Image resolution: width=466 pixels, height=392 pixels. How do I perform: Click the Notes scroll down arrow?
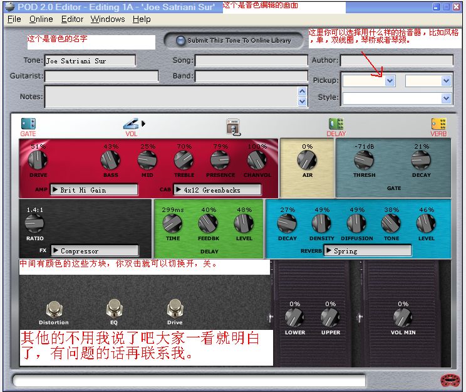[x=302, y=102]
